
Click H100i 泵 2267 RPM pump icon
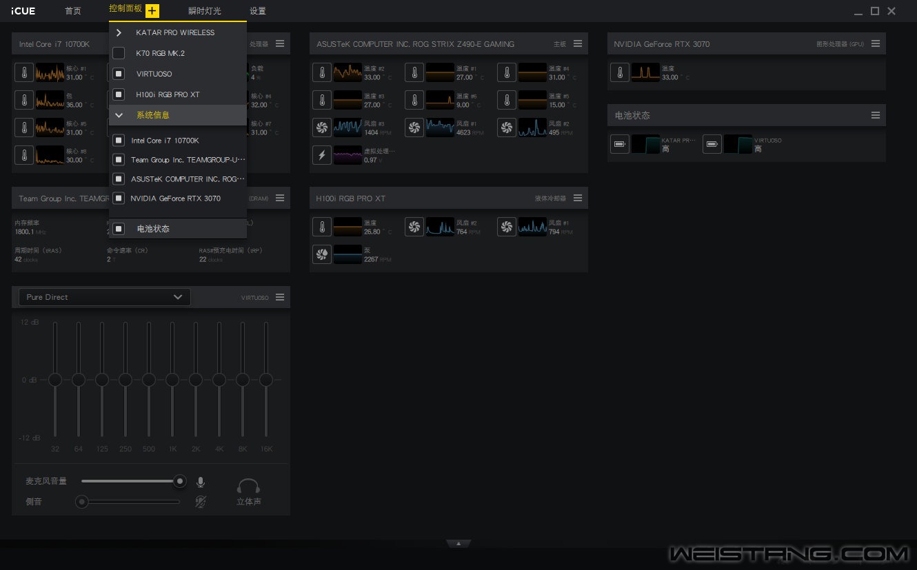click(x=322, y=254)
